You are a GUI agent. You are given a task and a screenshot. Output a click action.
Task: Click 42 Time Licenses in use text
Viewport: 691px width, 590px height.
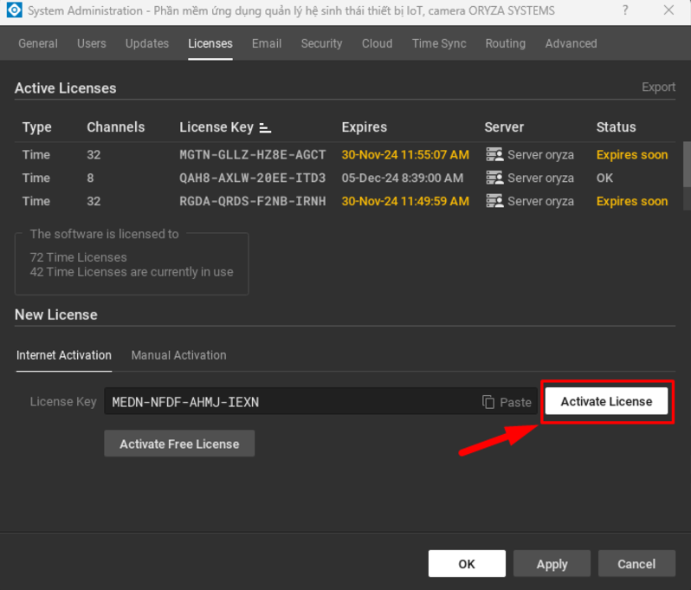(x=132, y=272)
